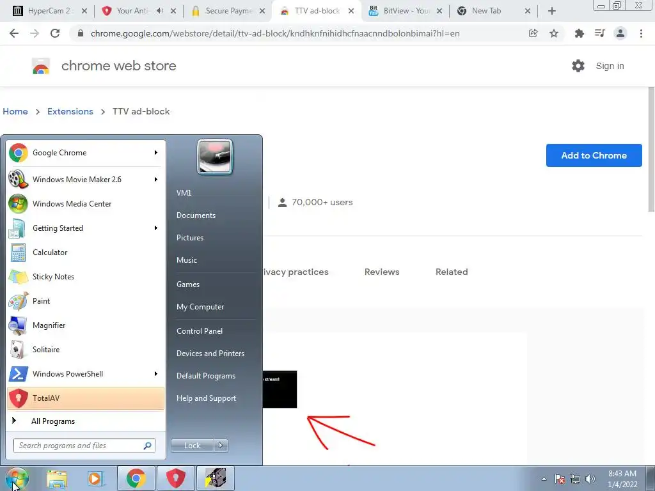Click Windows Start orb
This screenshot has width=655, height=491.
[17, 478]
